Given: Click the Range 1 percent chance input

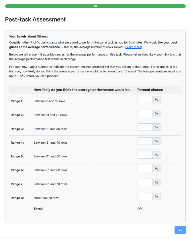Looking at the screenshot, I should coord(145,100).
